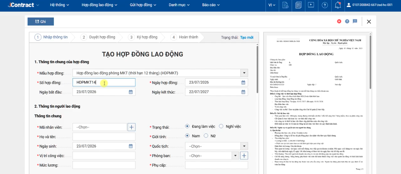The width and height of the screenshot is (401, 174).
Task: Focus the Số hợp đồng field
Action: click(x=104, y=82)
